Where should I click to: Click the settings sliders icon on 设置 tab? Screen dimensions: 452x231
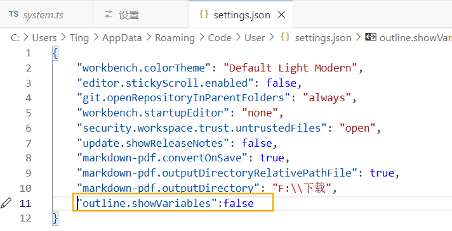tap(109, 15)
